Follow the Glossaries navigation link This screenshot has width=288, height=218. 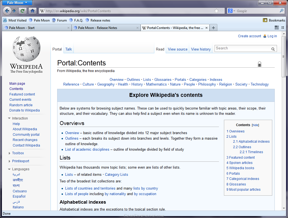[x=163, y=80]
